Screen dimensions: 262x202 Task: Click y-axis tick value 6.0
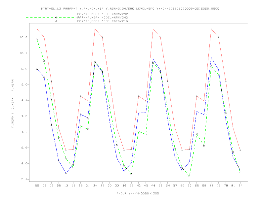(24, 163)
